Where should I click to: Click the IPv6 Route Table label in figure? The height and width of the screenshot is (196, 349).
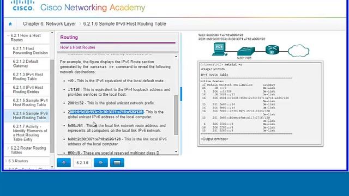click(214, 75)
